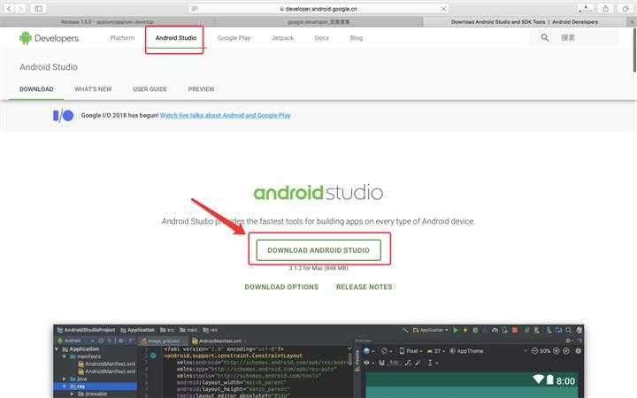Open Watch live talks about Android link
The height and width of the screenshot is (398, 637).
coord(226,115)
